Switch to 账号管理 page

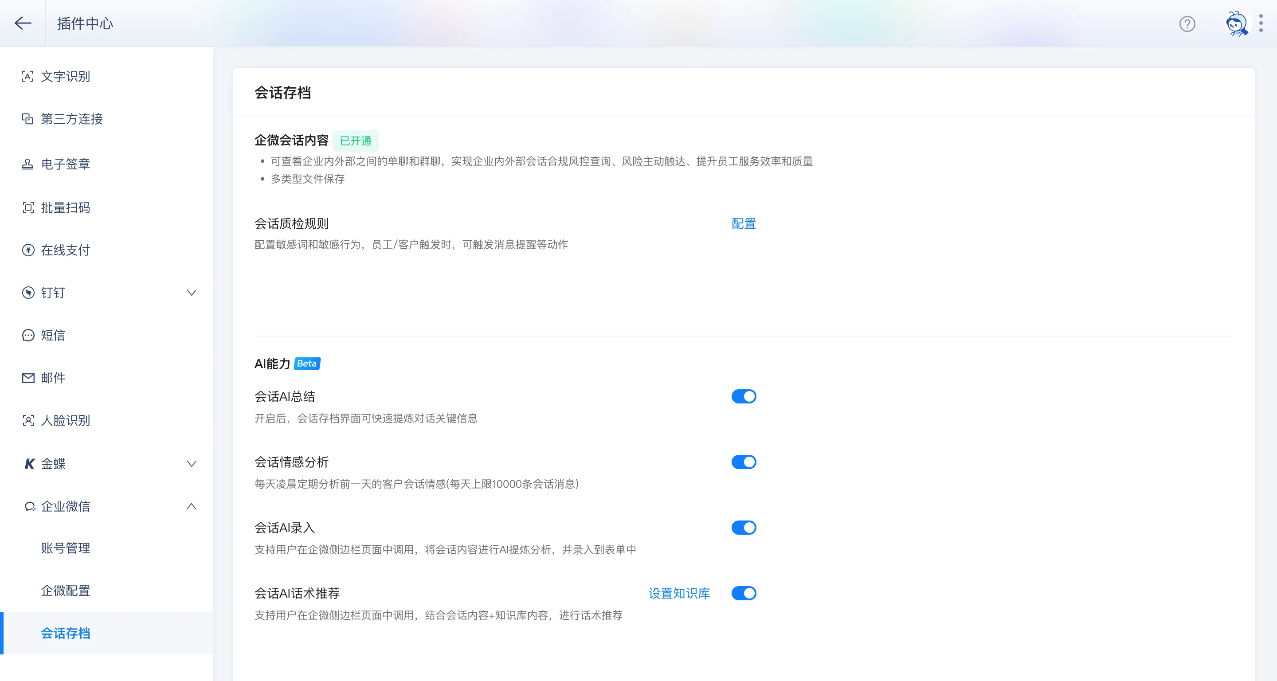point(66,548)
